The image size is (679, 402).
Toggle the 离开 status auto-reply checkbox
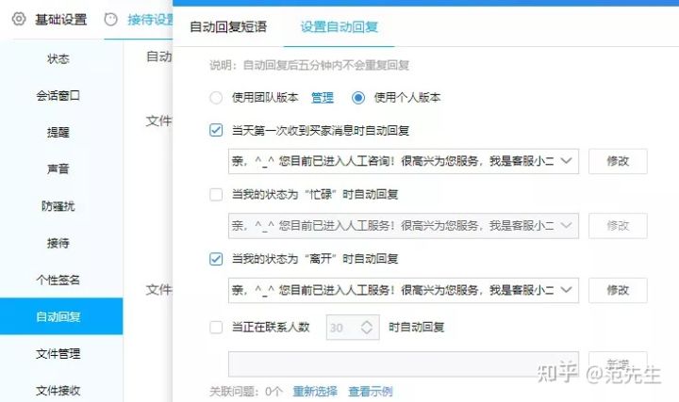pos(216,259)
